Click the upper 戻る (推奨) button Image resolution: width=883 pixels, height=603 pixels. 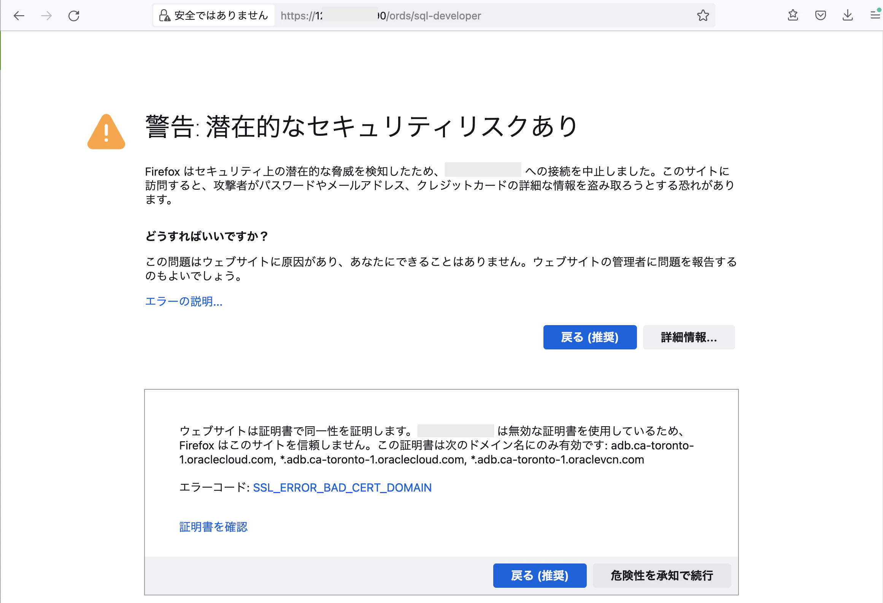pos(590,337)
